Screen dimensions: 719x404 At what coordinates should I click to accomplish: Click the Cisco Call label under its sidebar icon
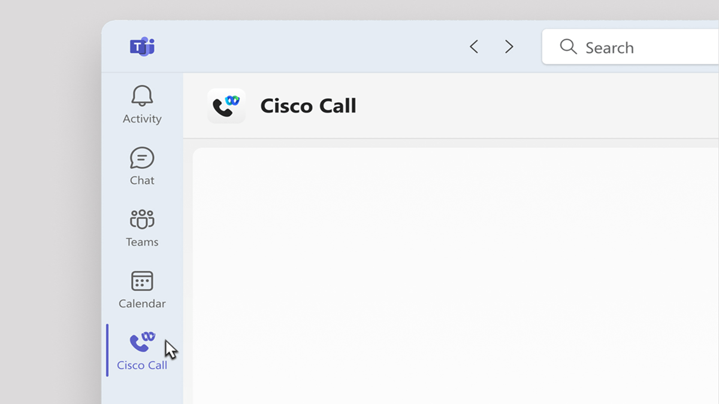[x=141, y=364]
